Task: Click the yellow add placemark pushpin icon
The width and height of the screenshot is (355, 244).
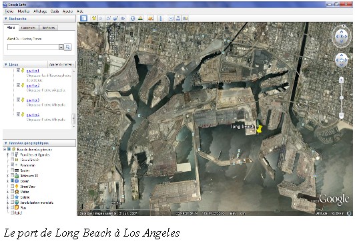Action: [93, 18]
